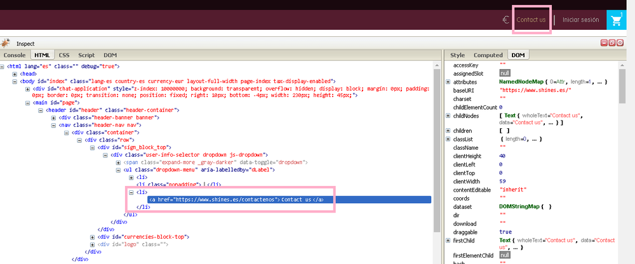Detach Firebug into a separate window
The image size is (635, 264).
pos(612,43)
